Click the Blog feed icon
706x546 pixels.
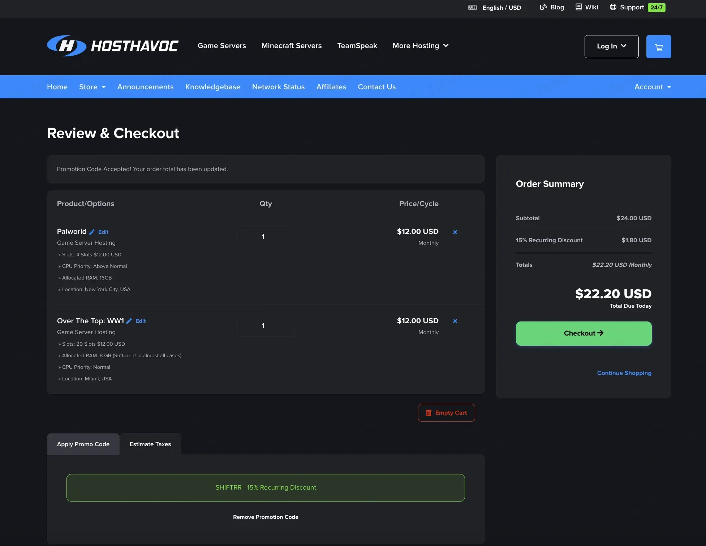tap(543, 7)
